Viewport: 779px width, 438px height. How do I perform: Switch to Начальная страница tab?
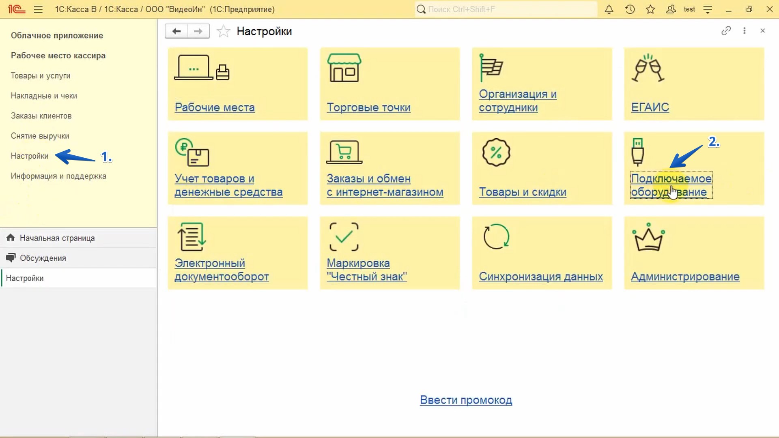[x=57, y=238]
